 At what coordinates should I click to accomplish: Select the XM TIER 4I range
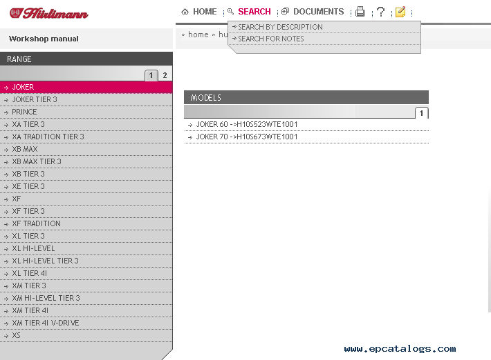(x=86, y=310)
